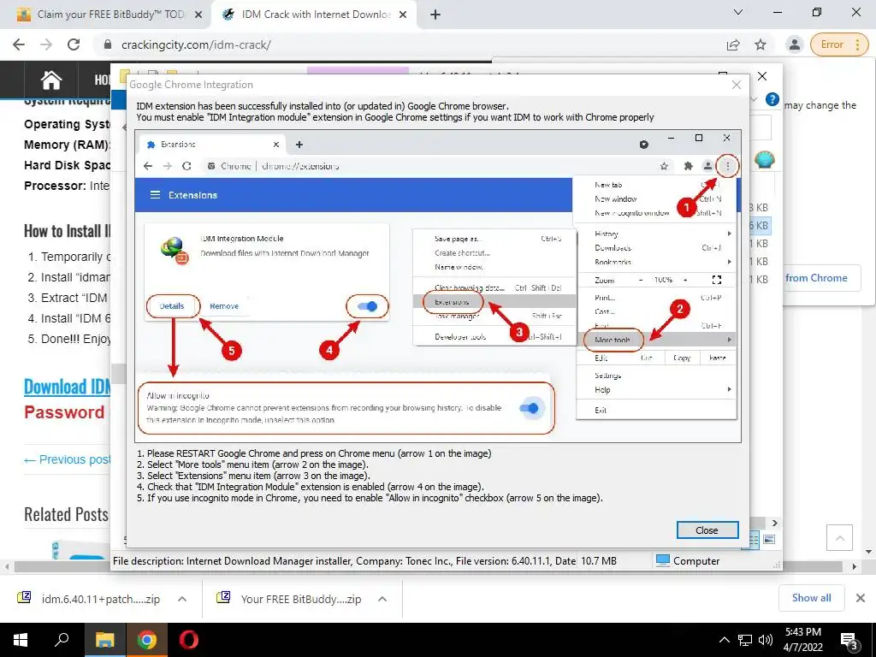The image size is (876, 657).
Task: Click the scroll-to-top arrow box on the page
Action: tap(839, 538)
